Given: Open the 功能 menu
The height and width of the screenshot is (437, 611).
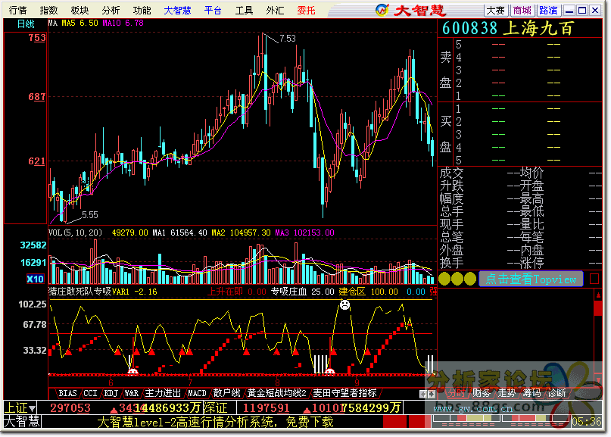Looking at the screenshot, I should (x=142, y=10).
